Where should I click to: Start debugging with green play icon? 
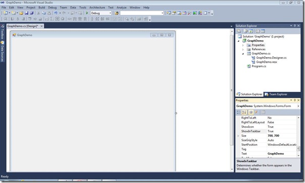(87, 13)
